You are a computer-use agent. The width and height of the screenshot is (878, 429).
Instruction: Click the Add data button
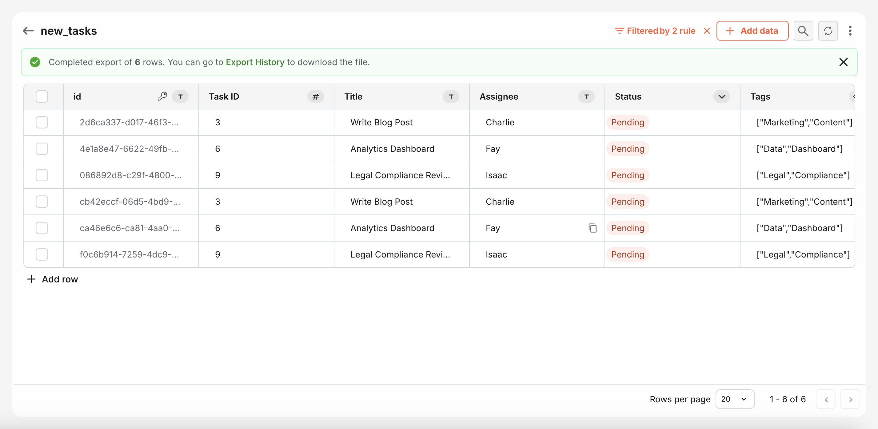point(752,31)
